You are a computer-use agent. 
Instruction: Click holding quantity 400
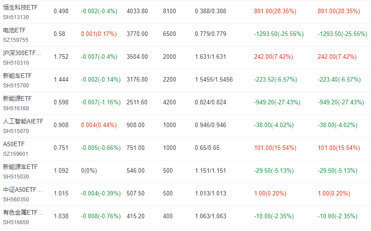pos(168,216)
